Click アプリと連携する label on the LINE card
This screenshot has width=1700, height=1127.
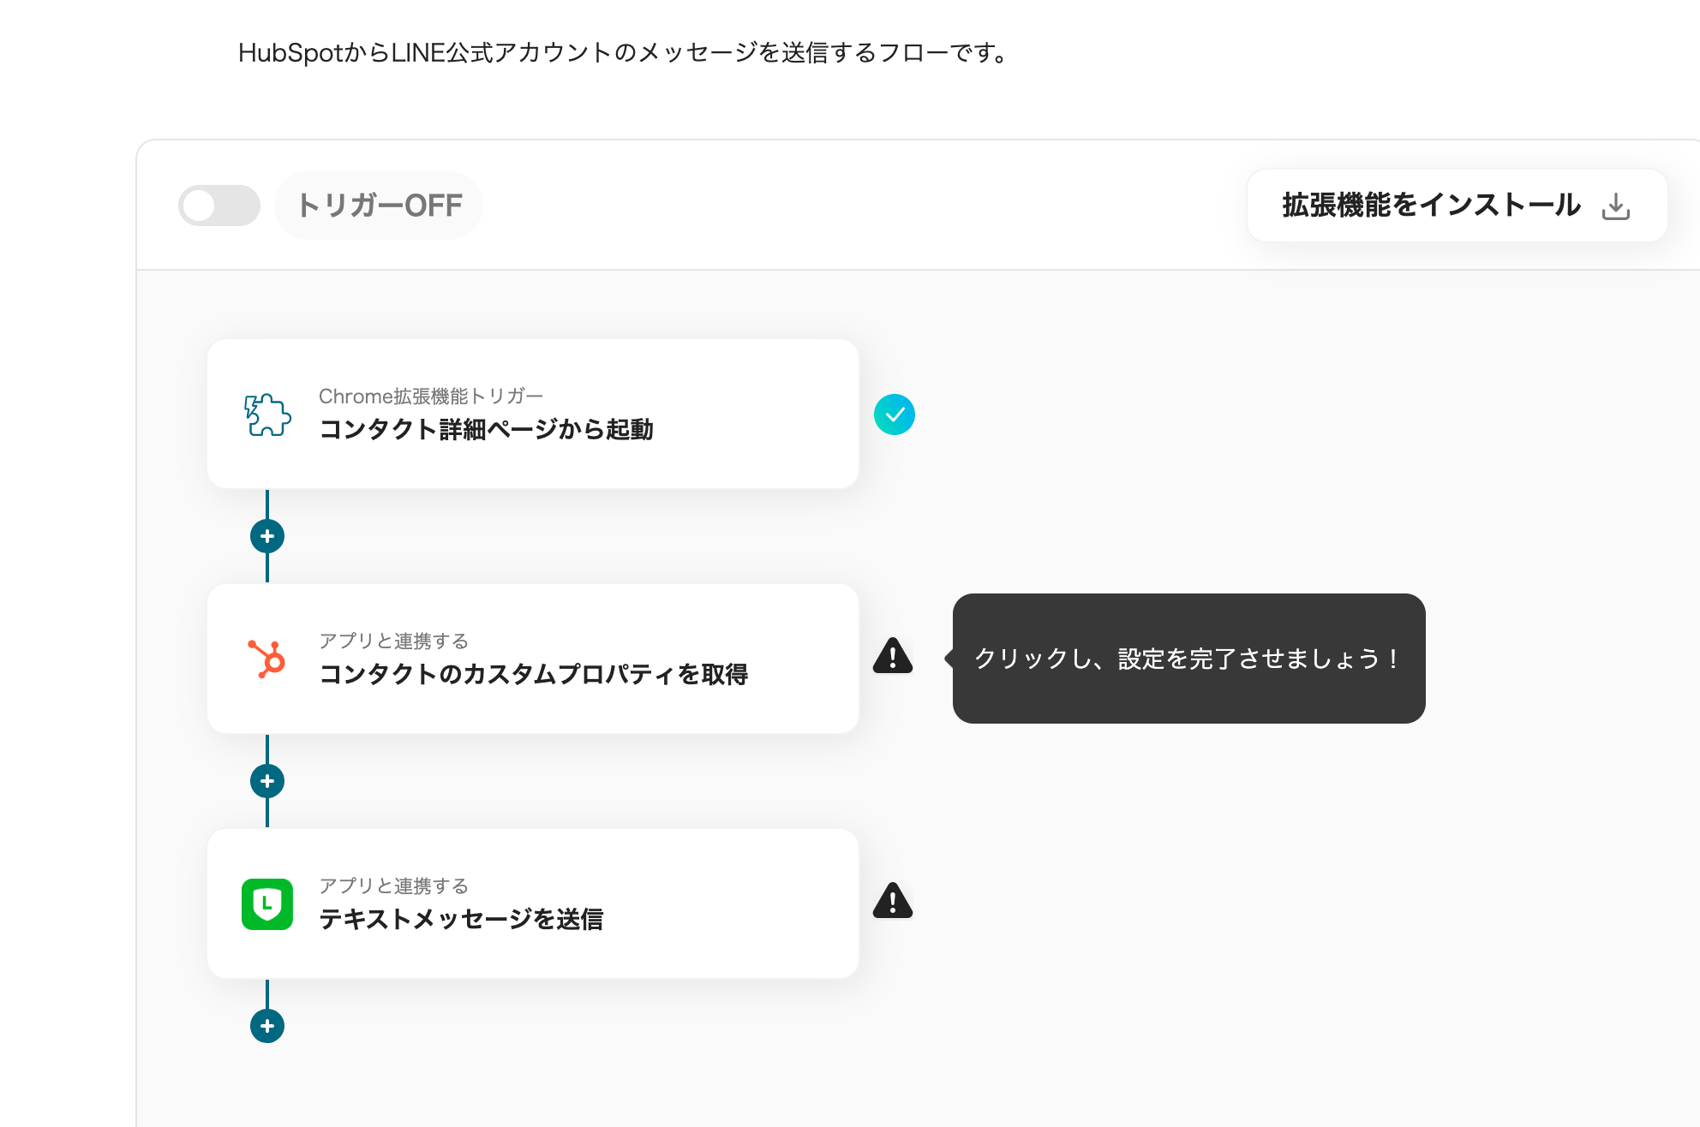[393, 886]
